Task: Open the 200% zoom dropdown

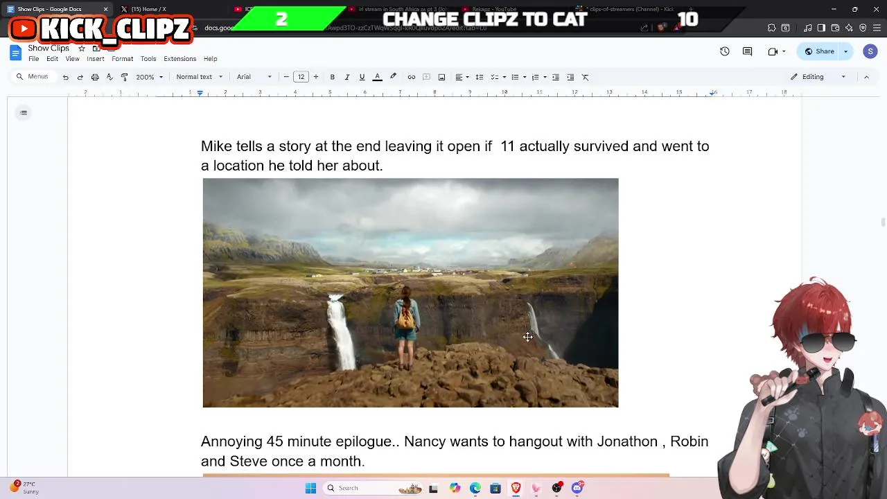Action: coord(149,77)
